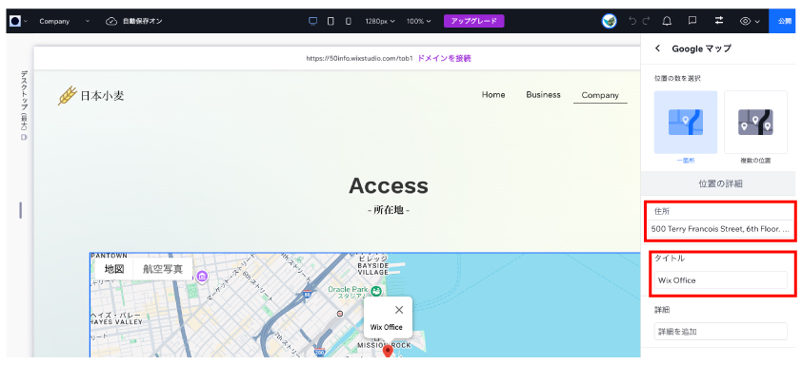Click the 詳細を追加 details input field
This screenshot has height=365, width=802.
[721, 332]
